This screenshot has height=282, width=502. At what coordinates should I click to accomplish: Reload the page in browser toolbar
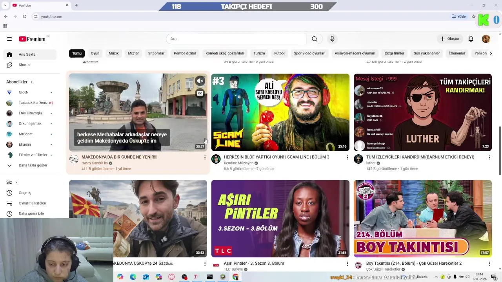click(x=24, y=16)
